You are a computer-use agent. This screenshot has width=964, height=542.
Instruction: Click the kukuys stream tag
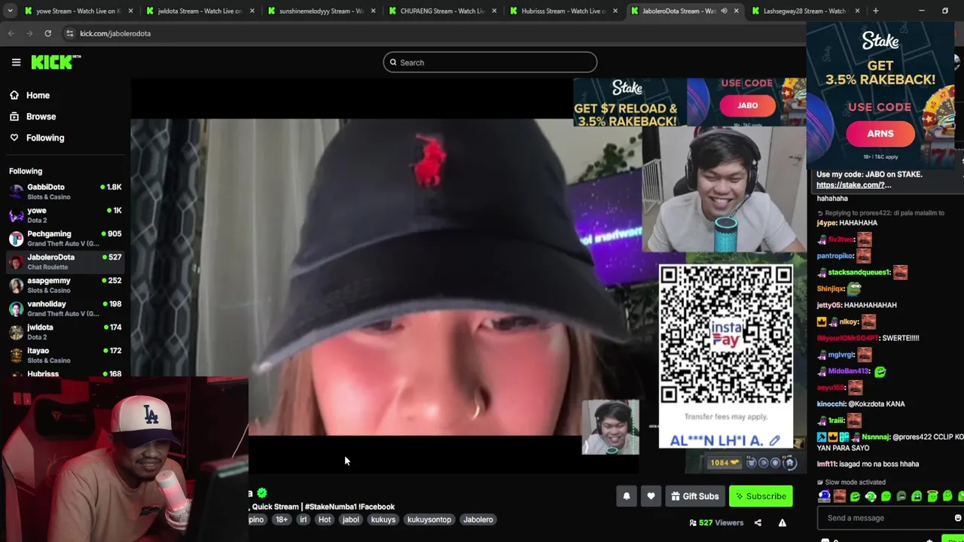tap(383, 519)
